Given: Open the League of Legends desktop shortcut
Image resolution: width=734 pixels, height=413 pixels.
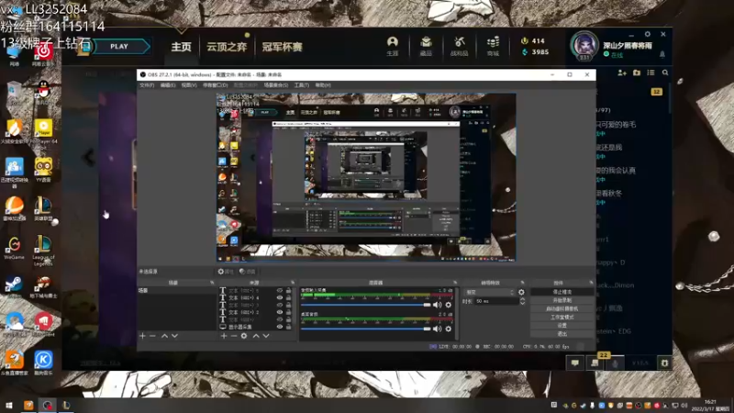Looking at the screenshot, I should coord(43,251).
